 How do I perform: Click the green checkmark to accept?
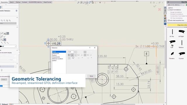(155, 6)
